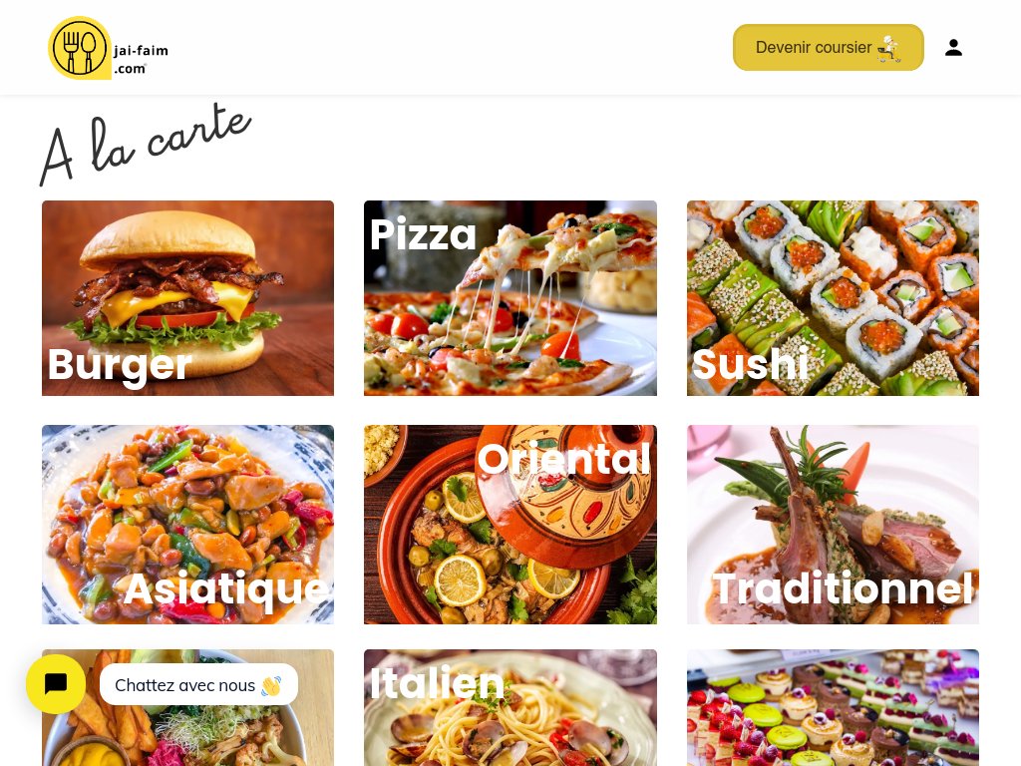Open the yellow chat bubble icon
Screen dimensions: 1021x766
pyautogui.click(x=56, y=684)
